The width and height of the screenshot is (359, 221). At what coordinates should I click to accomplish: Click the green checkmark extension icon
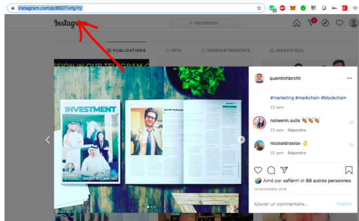coord(303,8)
